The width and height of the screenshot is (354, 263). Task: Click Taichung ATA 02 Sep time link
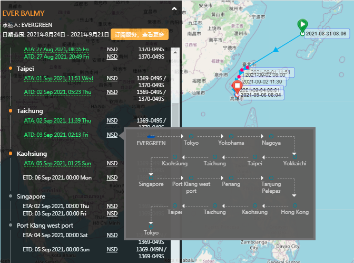coord(57,120)
